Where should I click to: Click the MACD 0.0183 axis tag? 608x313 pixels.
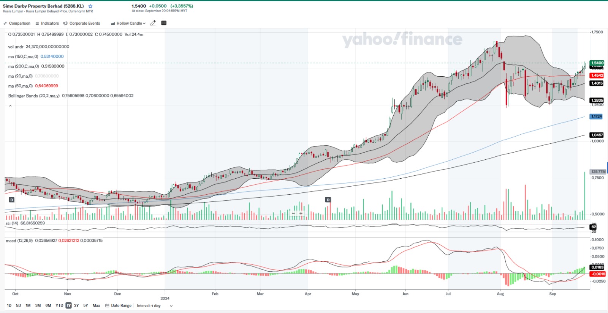coord(597,267)
